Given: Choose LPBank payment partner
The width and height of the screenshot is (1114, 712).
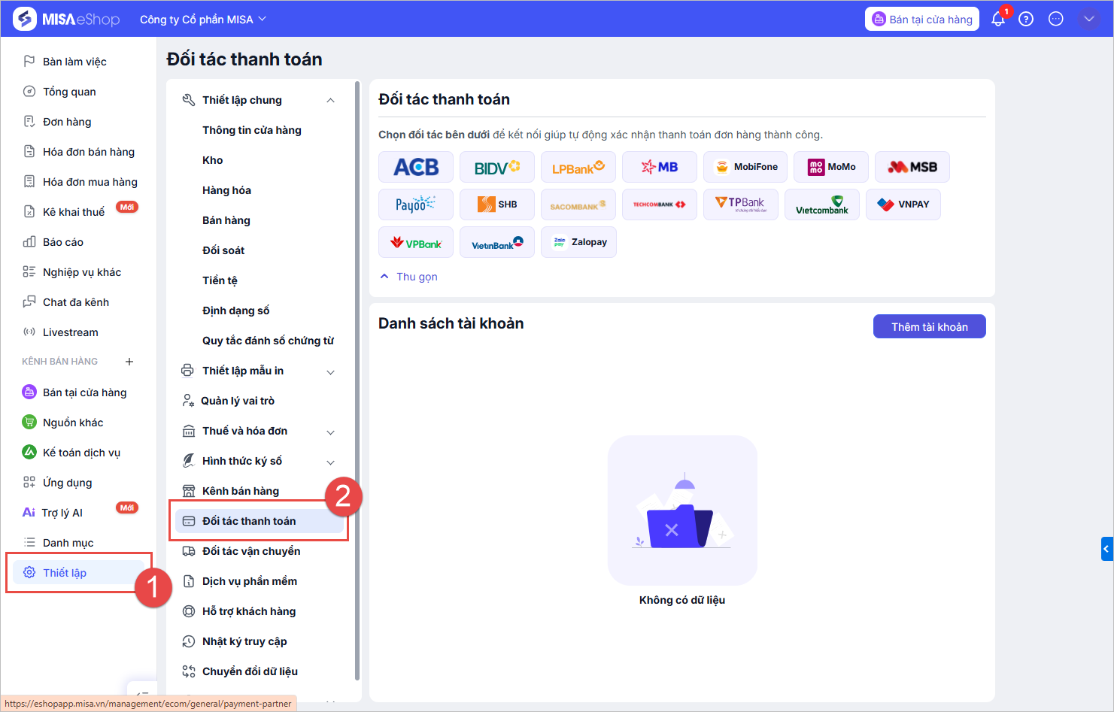Looking at the screenshot, I should (578, 167).
